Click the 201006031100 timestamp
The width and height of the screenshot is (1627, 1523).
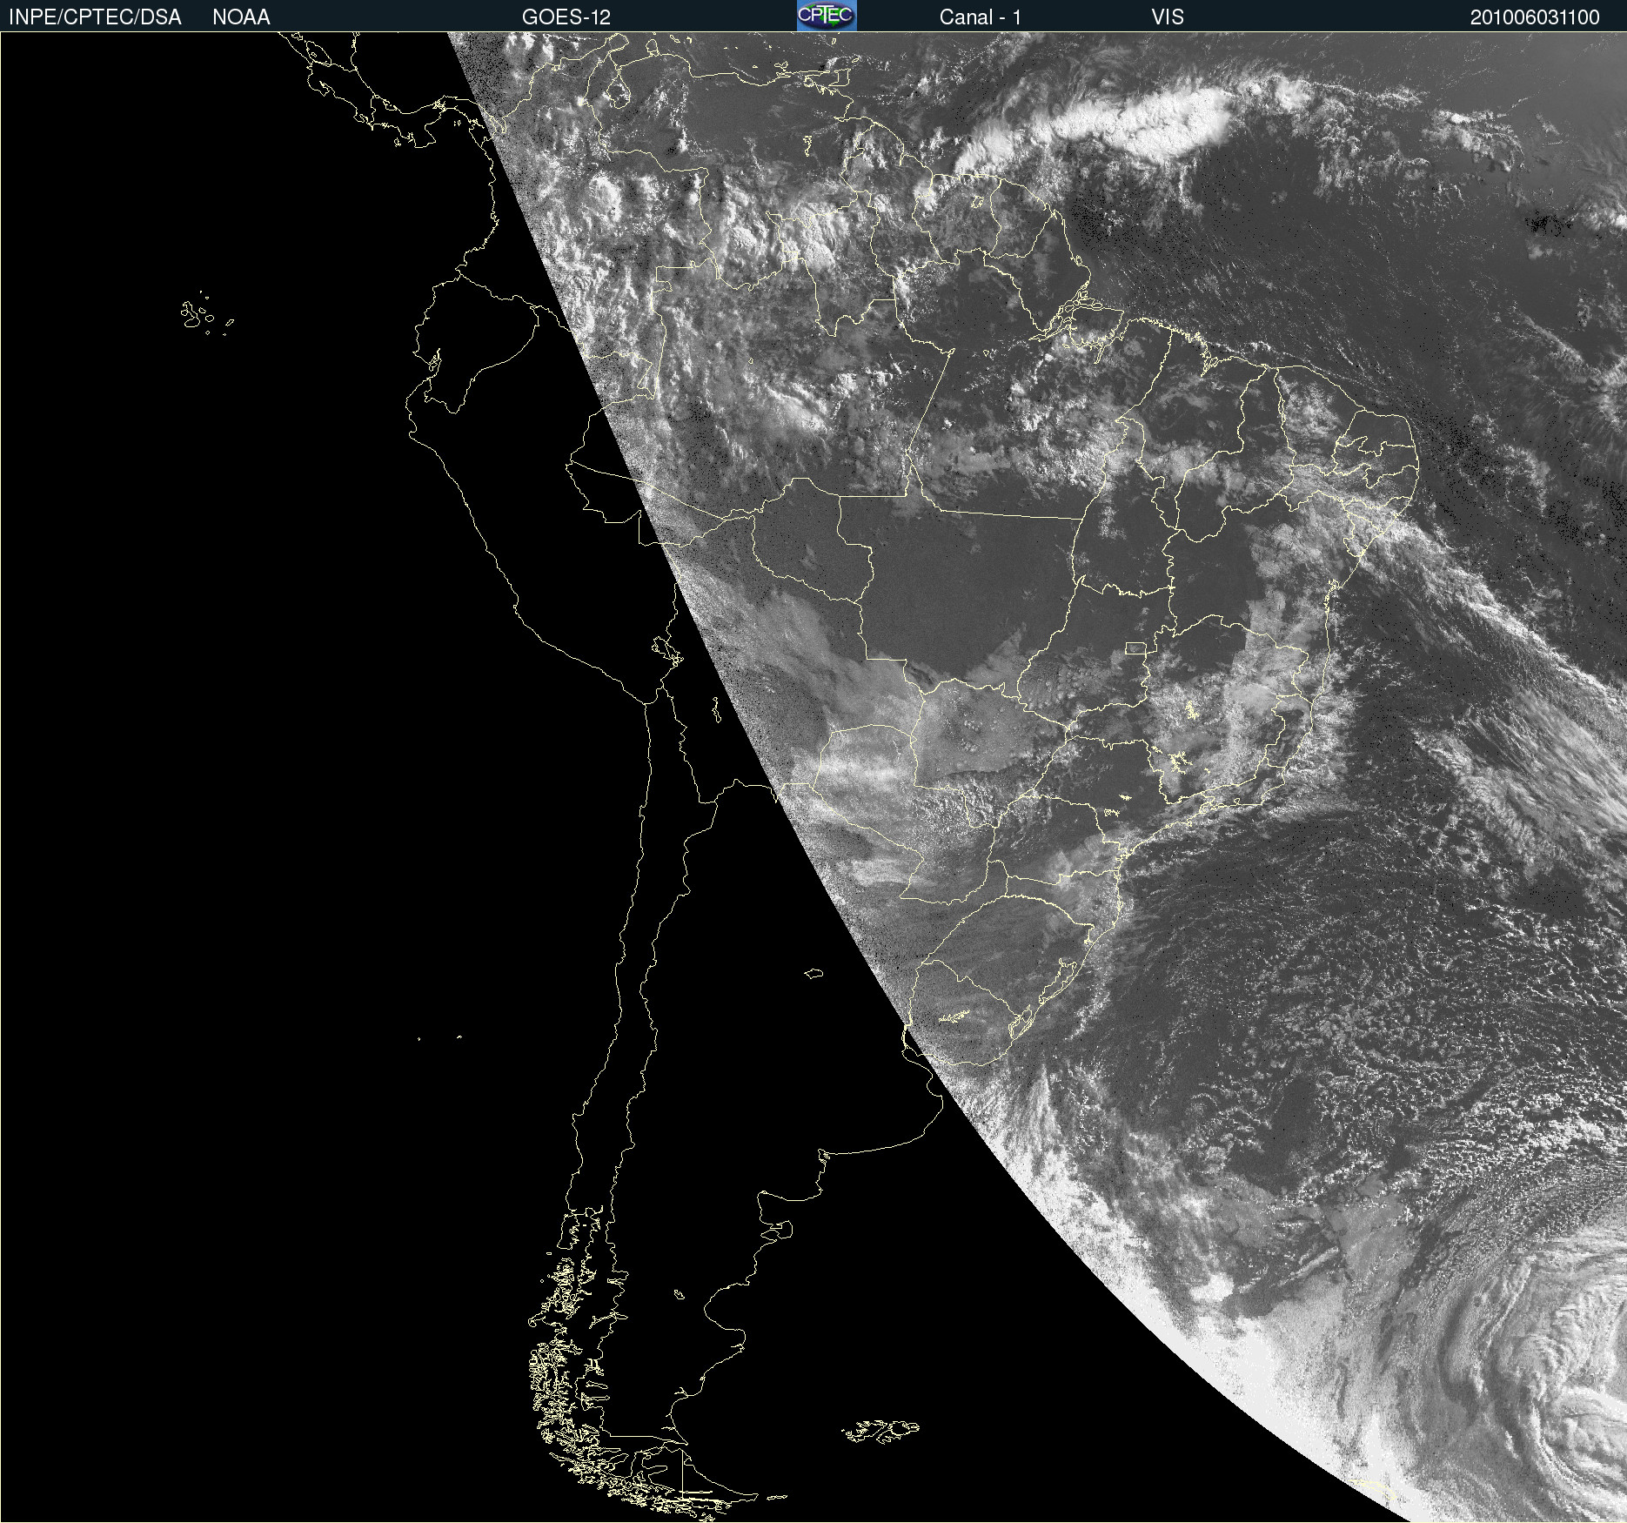click(x=1535, y=17)
